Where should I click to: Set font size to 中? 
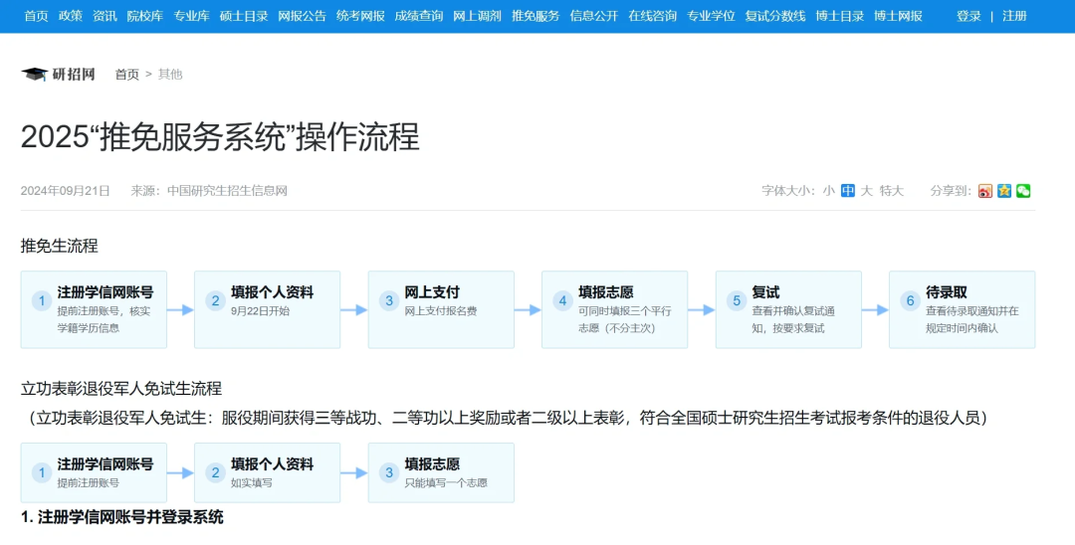coord(848,191)
